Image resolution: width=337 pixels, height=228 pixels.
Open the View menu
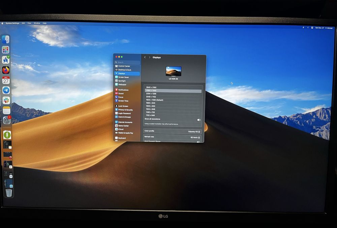click(x=29, y=23)
